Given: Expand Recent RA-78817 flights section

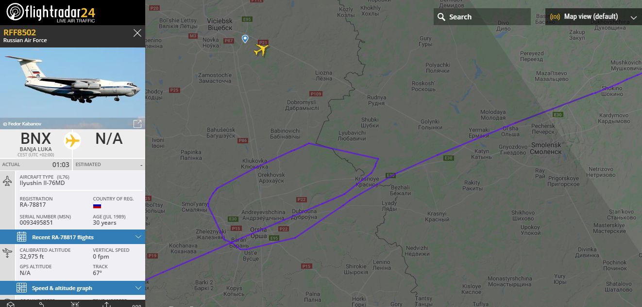Looking at the screenshot, I should click(x=72, y=237).
